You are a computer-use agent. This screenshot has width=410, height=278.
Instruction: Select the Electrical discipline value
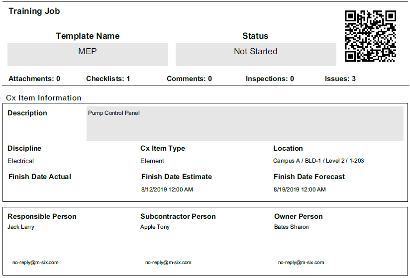[21, 161]
